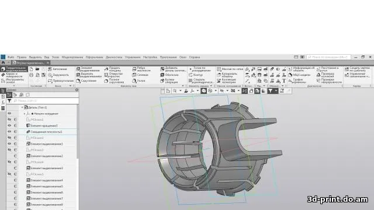Screen dimensions: 374x210
Task: Select the Автолиния tool
Action: [x=57, y=69]
